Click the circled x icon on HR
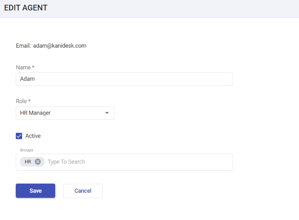This screenshot has height=220, width=299. point(38,162)
